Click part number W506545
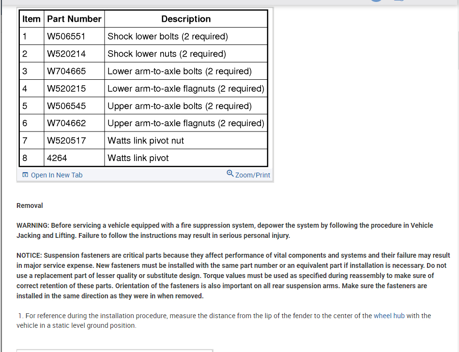The image size is (459, 352). 66,106
